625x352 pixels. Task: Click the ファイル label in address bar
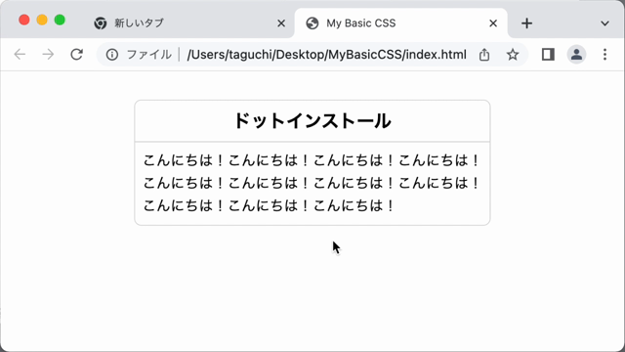click(148, 55)
